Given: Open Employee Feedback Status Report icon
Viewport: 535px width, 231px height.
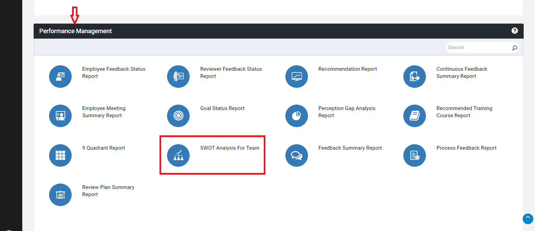Looking at the screenshot, I should 60,77.
